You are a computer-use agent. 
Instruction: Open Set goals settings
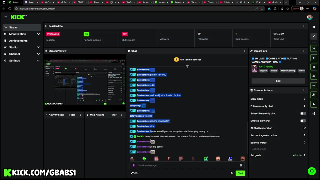pos(278,155)
